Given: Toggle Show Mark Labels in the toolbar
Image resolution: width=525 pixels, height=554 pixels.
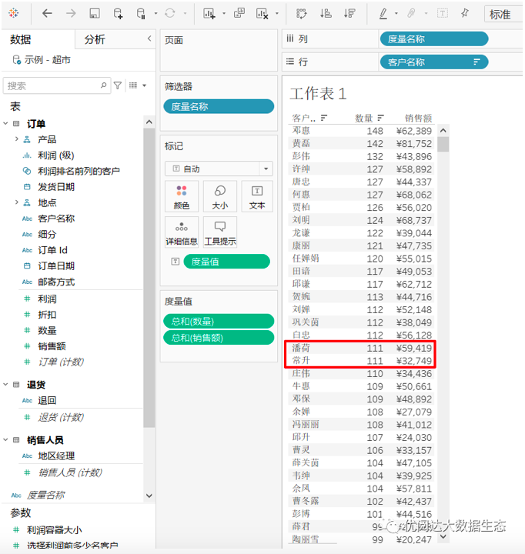Looking at the screenshot, I should [443, 14].
